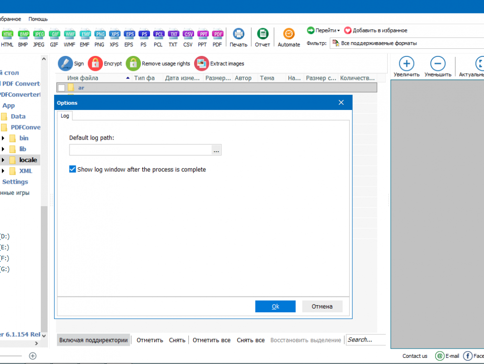Confirm the dialog with Ok button

[275, 307]
